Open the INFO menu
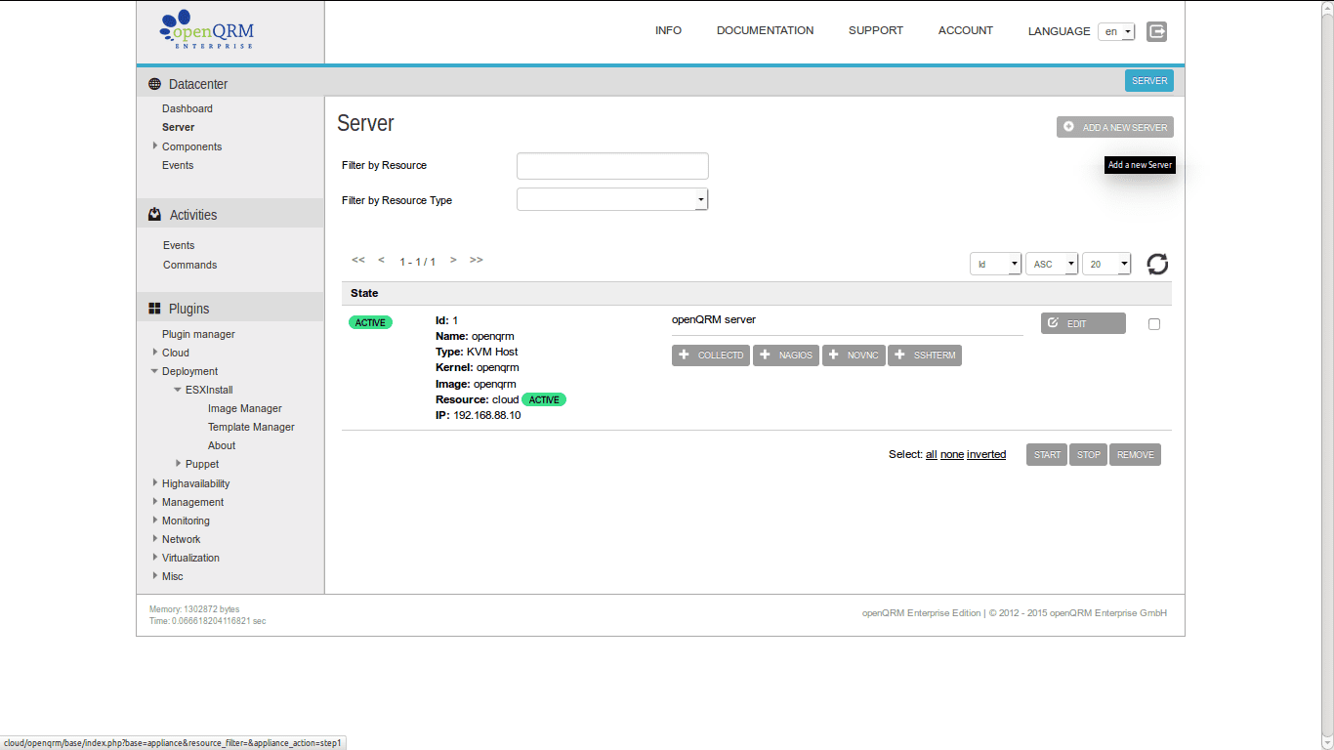The width and height of the screenshot is (1334, 750). pos(668,30)
